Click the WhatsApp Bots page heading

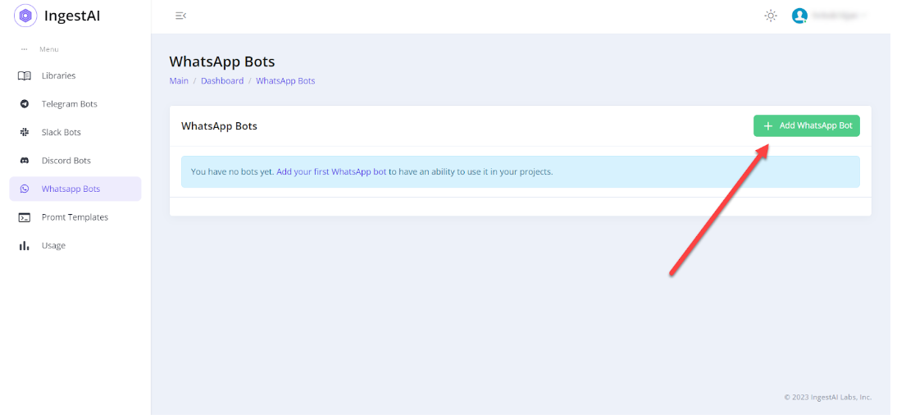click(222, 61)
